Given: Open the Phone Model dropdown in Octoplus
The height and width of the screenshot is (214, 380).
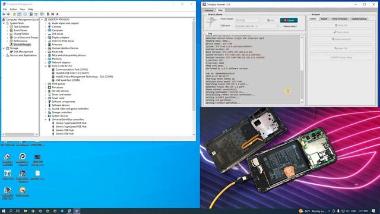Looking at the screenshot, I should pyautogui.click(x=248, y=20).
